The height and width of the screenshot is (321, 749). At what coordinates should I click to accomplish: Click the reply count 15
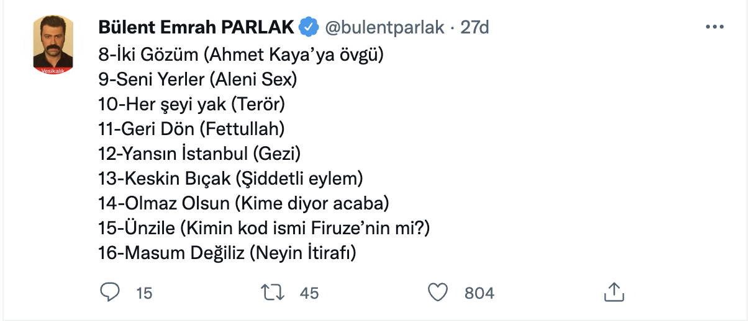144,292
